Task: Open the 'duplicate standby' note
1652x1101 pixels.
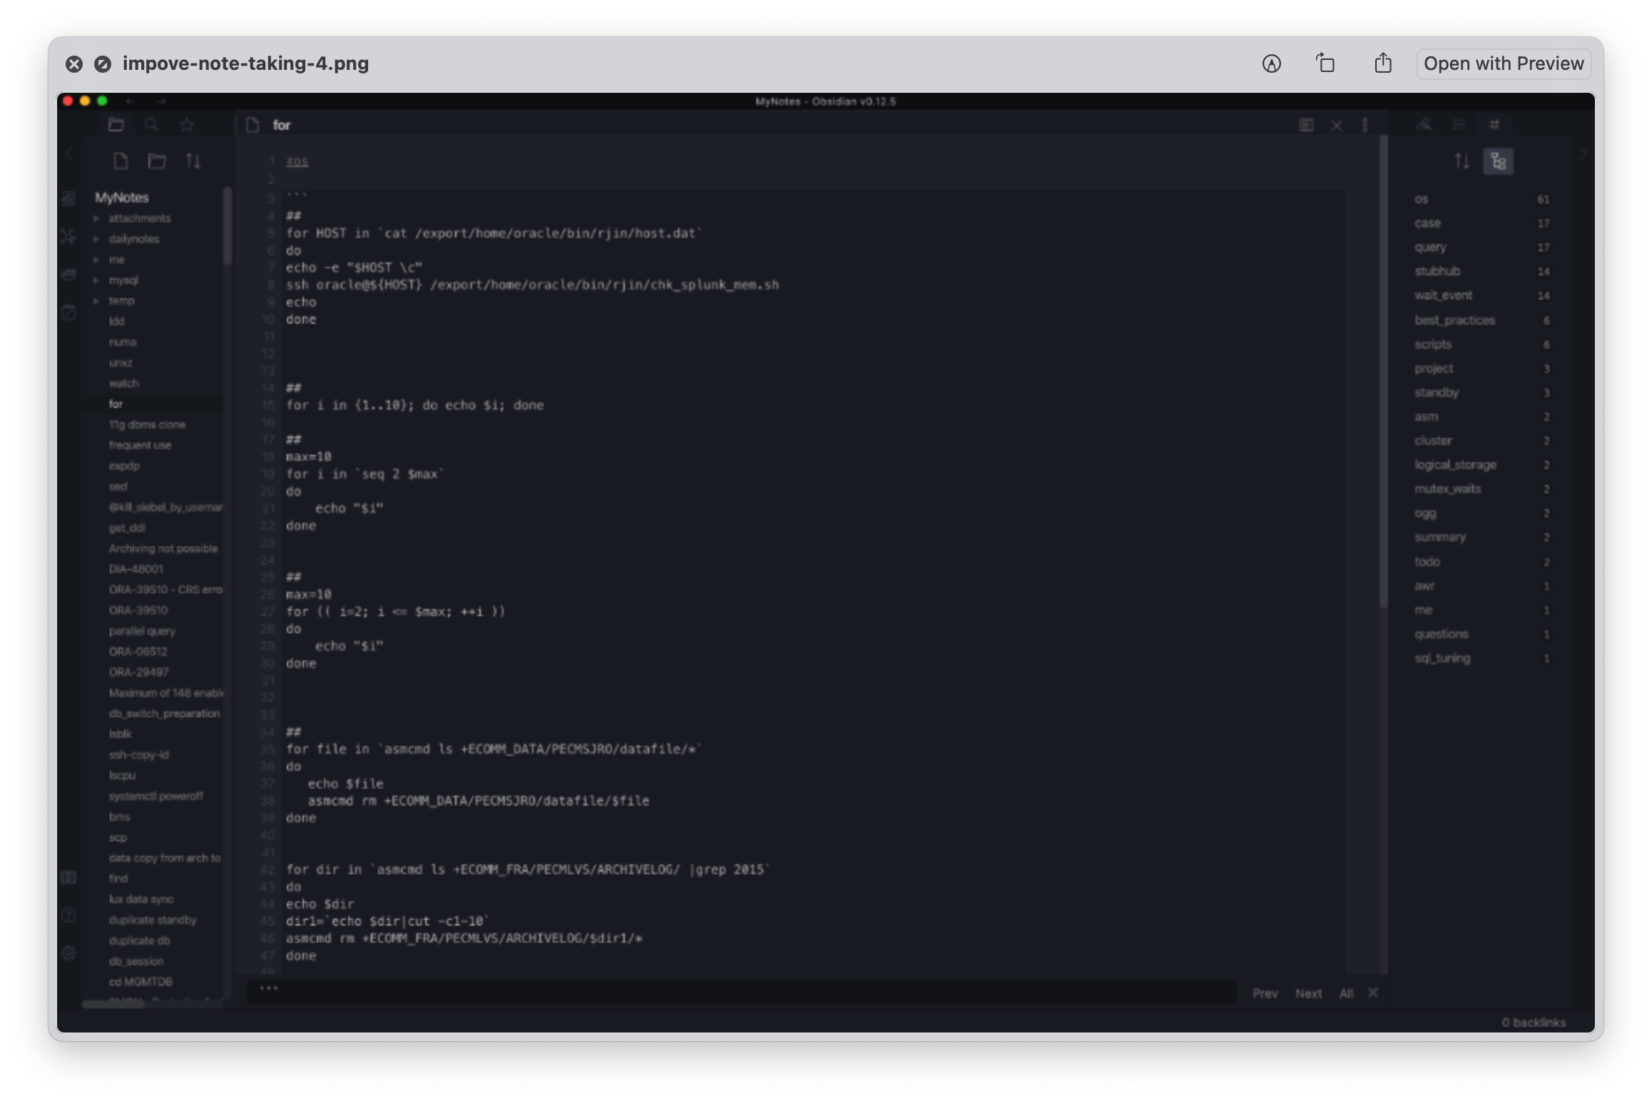Action: [x=153, y=920]
